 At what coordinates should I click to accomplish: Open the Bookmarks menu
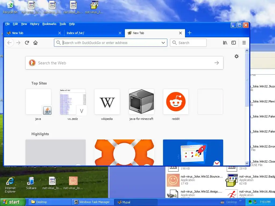pyautogui.click(x=49, y=24)
